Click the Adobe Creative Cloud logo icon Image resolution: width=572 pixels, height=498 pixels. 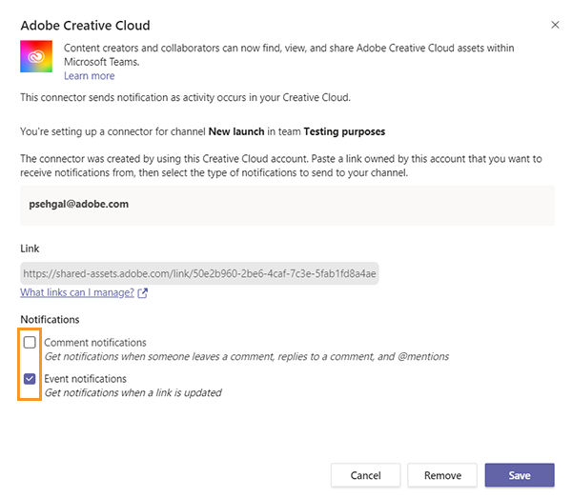point(36,56)
